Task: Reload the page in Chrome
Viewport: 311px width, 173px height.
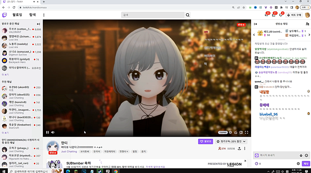Action: tap(14, 7)
